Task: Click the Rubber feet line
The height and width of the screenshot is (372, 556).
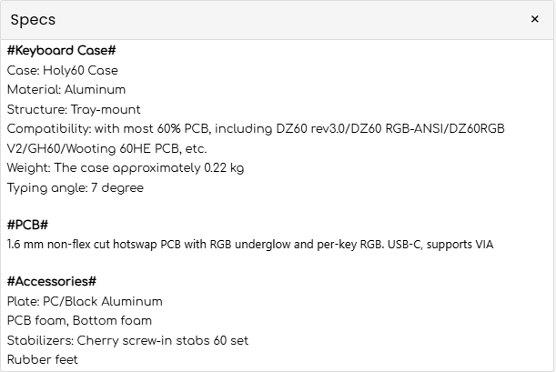Action: pos(43,359)
